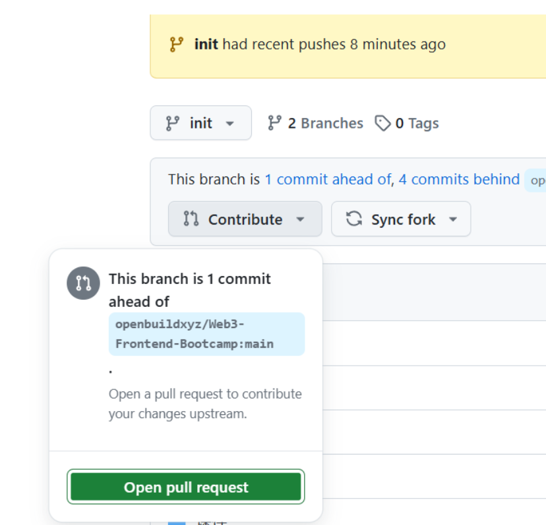Open the "4 commits behind" comparison link
The image size is (546, 525).
coord(459,179)
